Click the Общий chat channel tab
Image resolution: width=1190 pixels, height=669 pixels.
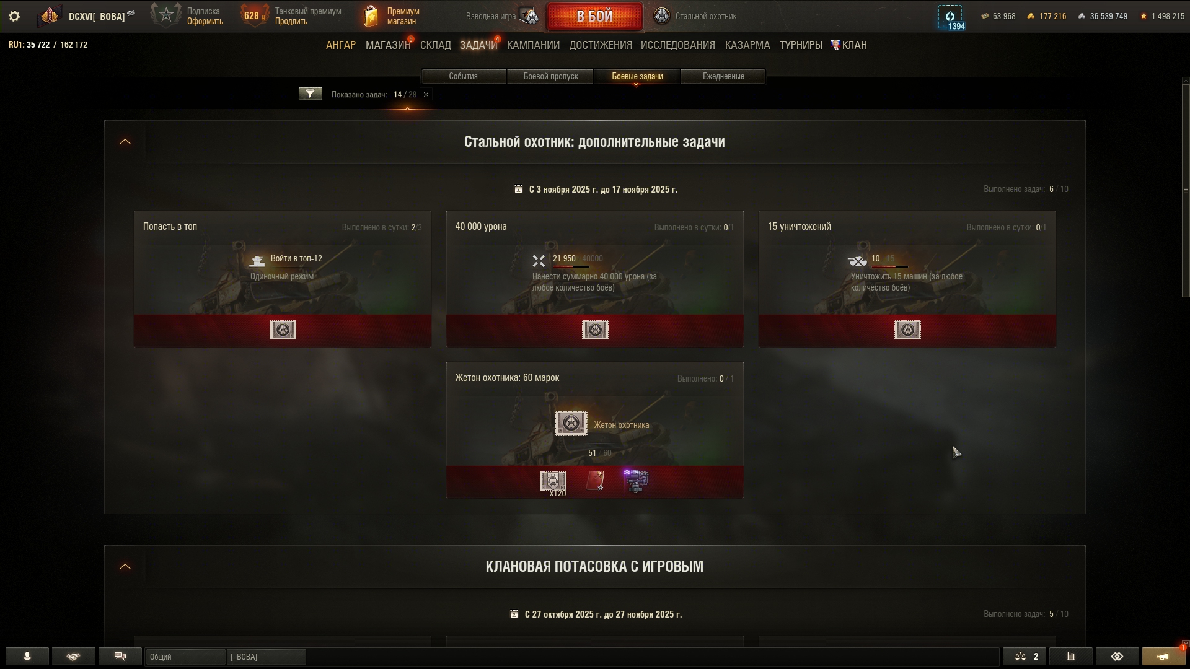pos(186,657)
